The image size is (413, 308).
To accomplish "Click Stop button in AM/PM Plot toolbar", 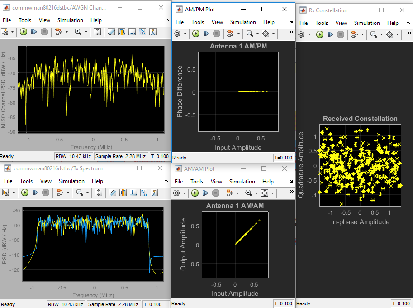I will [217, 34].
